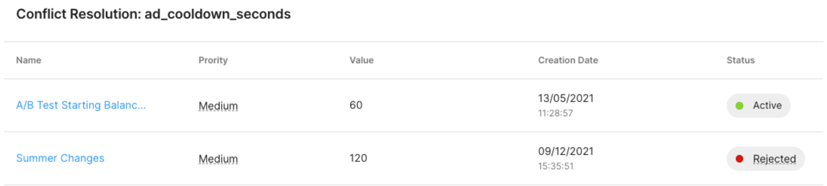The width and height of the screenshot is (827, 186).
Task: Click the 09/12/2021 creation date
Action: [x=566, y=151]
